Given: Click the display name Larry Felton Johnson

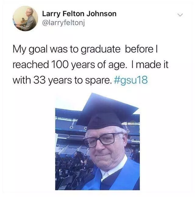Looking at the screenshot, I should [x=79, y=14].
